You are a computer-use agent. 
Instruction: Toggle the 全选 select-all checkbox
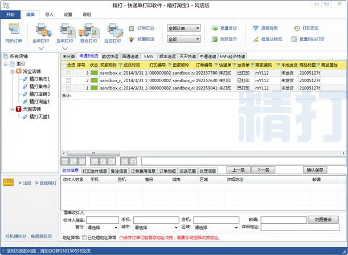(64, 65)
